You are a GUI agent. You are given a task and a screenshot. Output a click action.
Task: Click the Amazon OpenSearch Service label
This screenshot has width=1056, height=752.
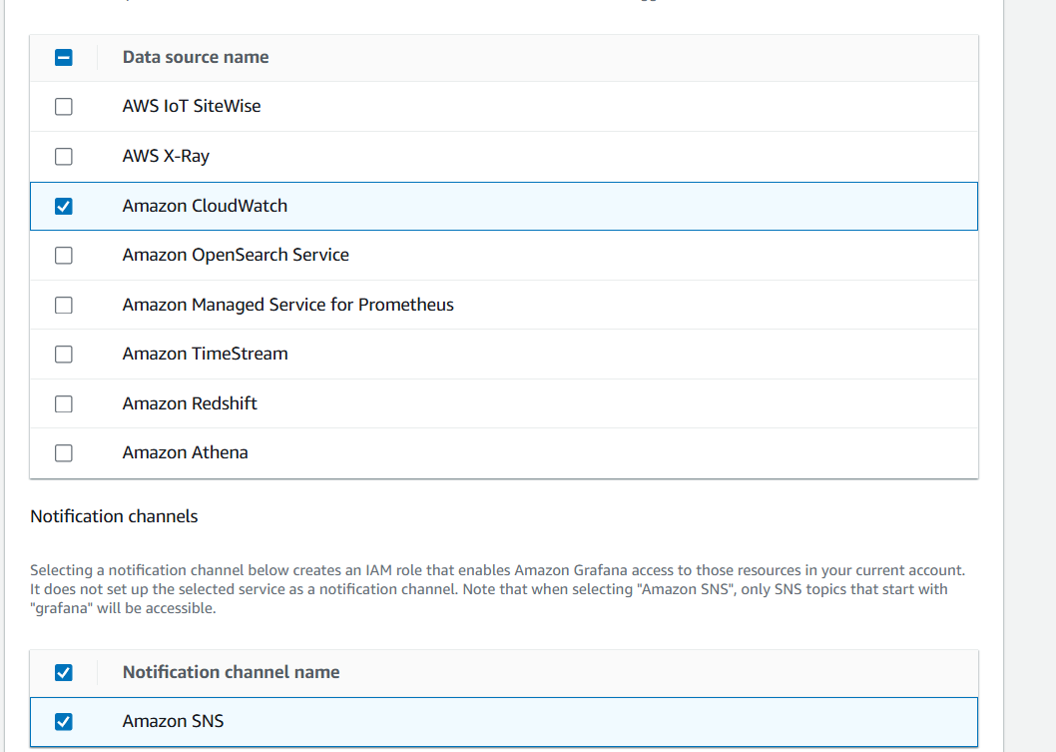coord(236,256)
